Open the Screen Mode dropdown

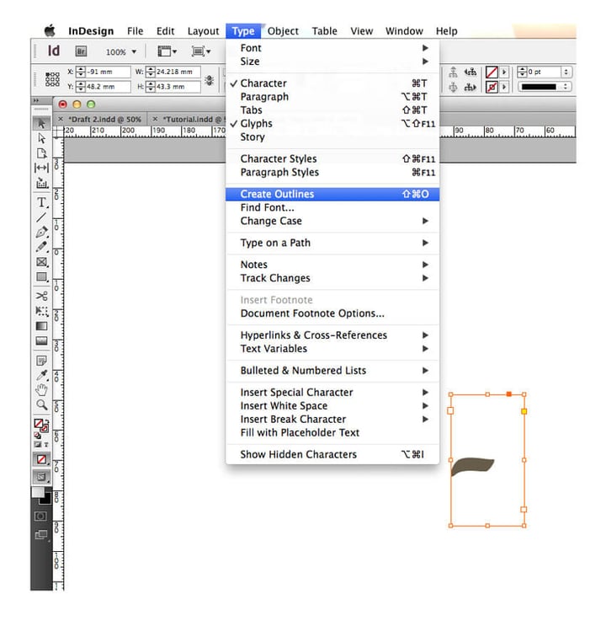click(201, 51)
